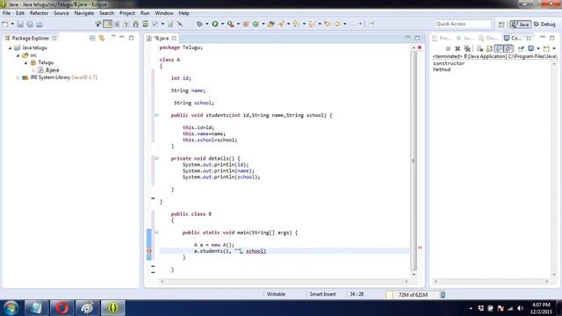Viewport: 562px width, 316px height.
Task: Switch to the Debug perspective button
Action: 544,25
